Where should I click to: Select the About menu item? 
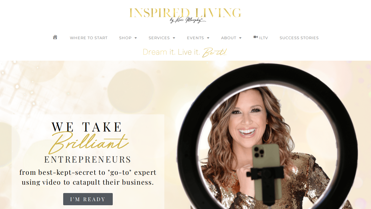229,38
